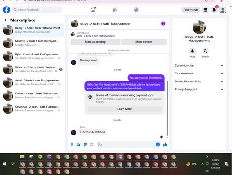The width and height of the screenshot is (232, 175).
Task: Open Becky conversation in chat list
Action: click(32, 30)
